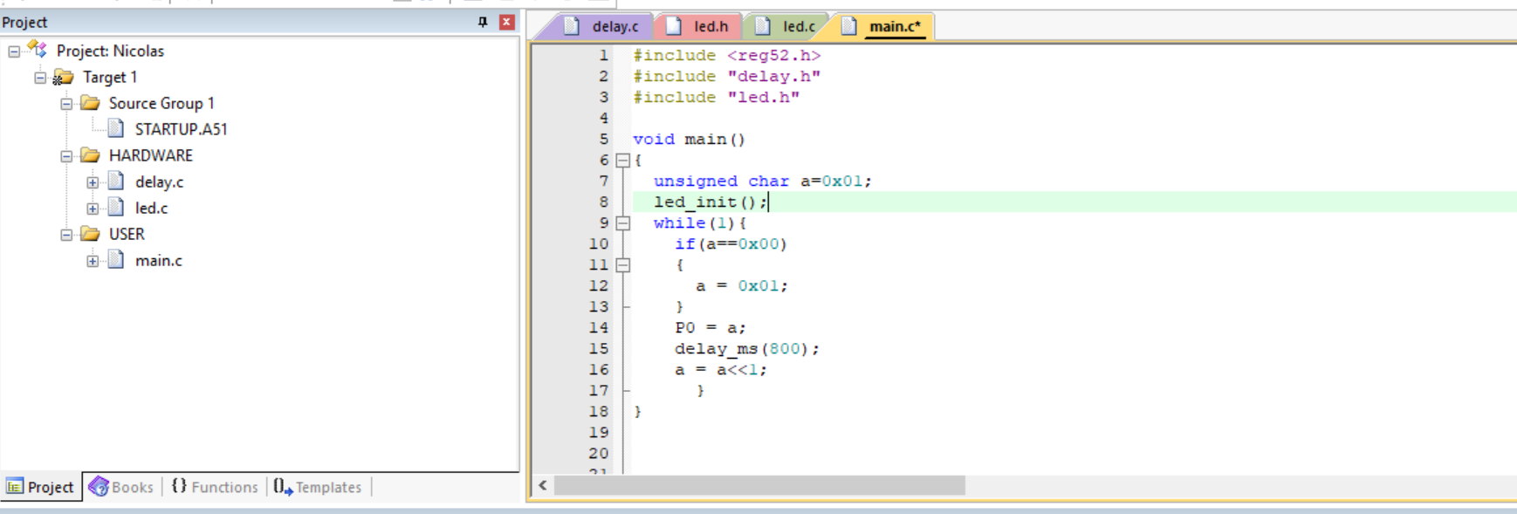Click the Project: Nicolas project icon
The height and width of the screenshot is (514, 1517).
38,50
